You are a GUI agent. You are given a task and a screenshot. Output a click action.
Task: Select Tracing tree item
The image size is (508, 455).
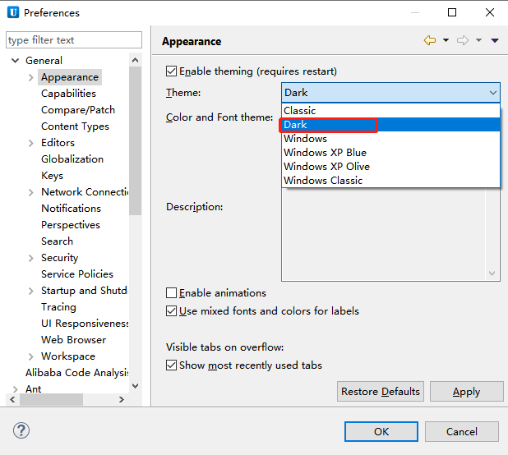[58, 307]
